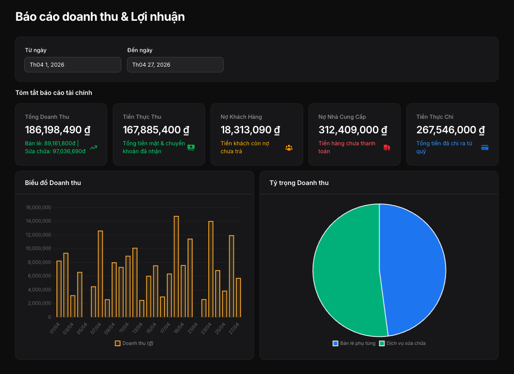Open the Từ ngày date picker

tap(73, 64)
